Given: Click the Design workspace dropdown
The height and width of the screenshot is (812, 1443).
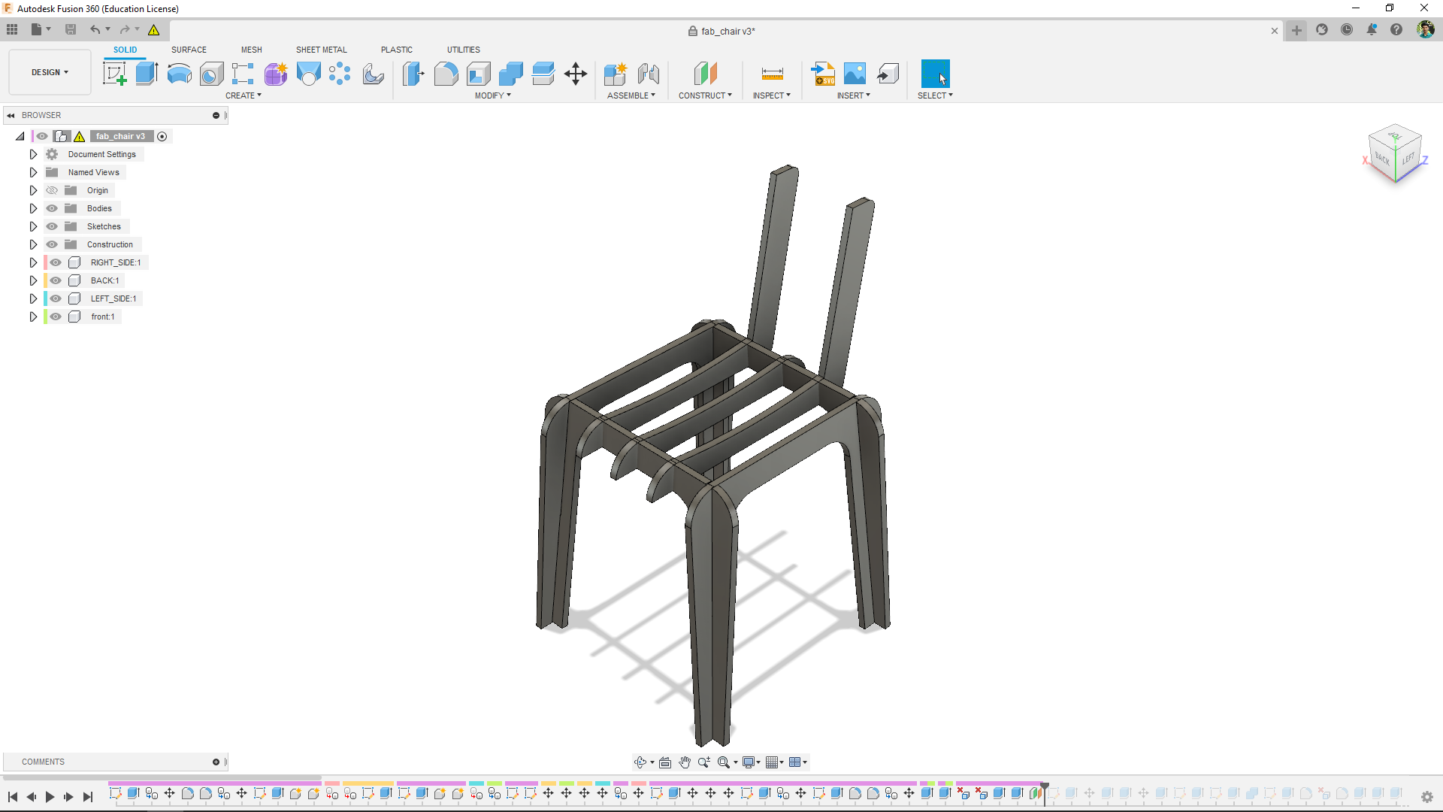Looking at the screenshot, I should tap(50, 71).
